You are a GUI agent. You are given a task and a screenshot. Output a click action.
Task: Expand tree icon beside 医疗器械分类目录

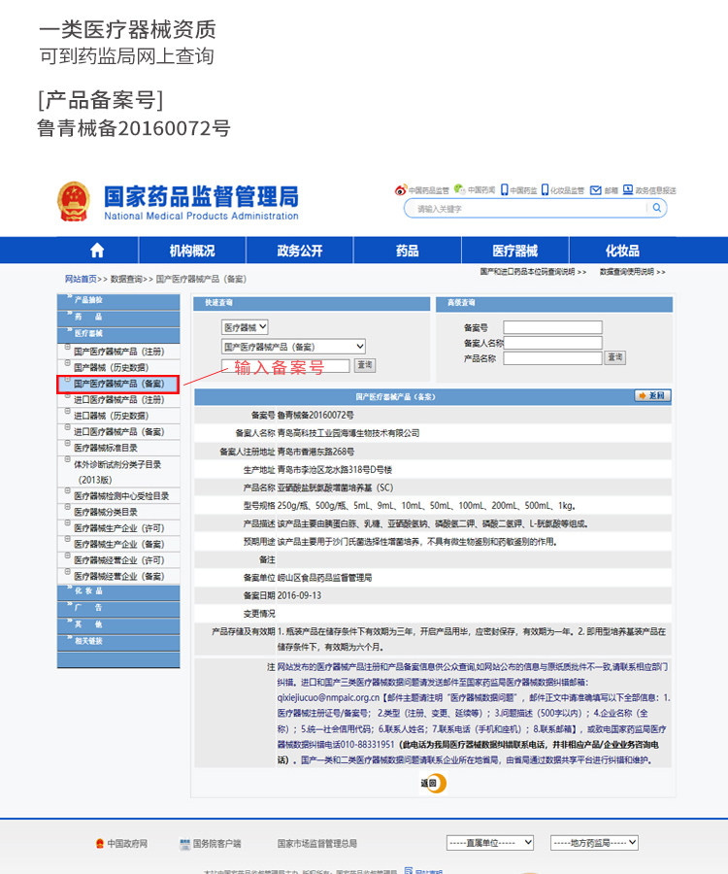(x=67, y=508)
